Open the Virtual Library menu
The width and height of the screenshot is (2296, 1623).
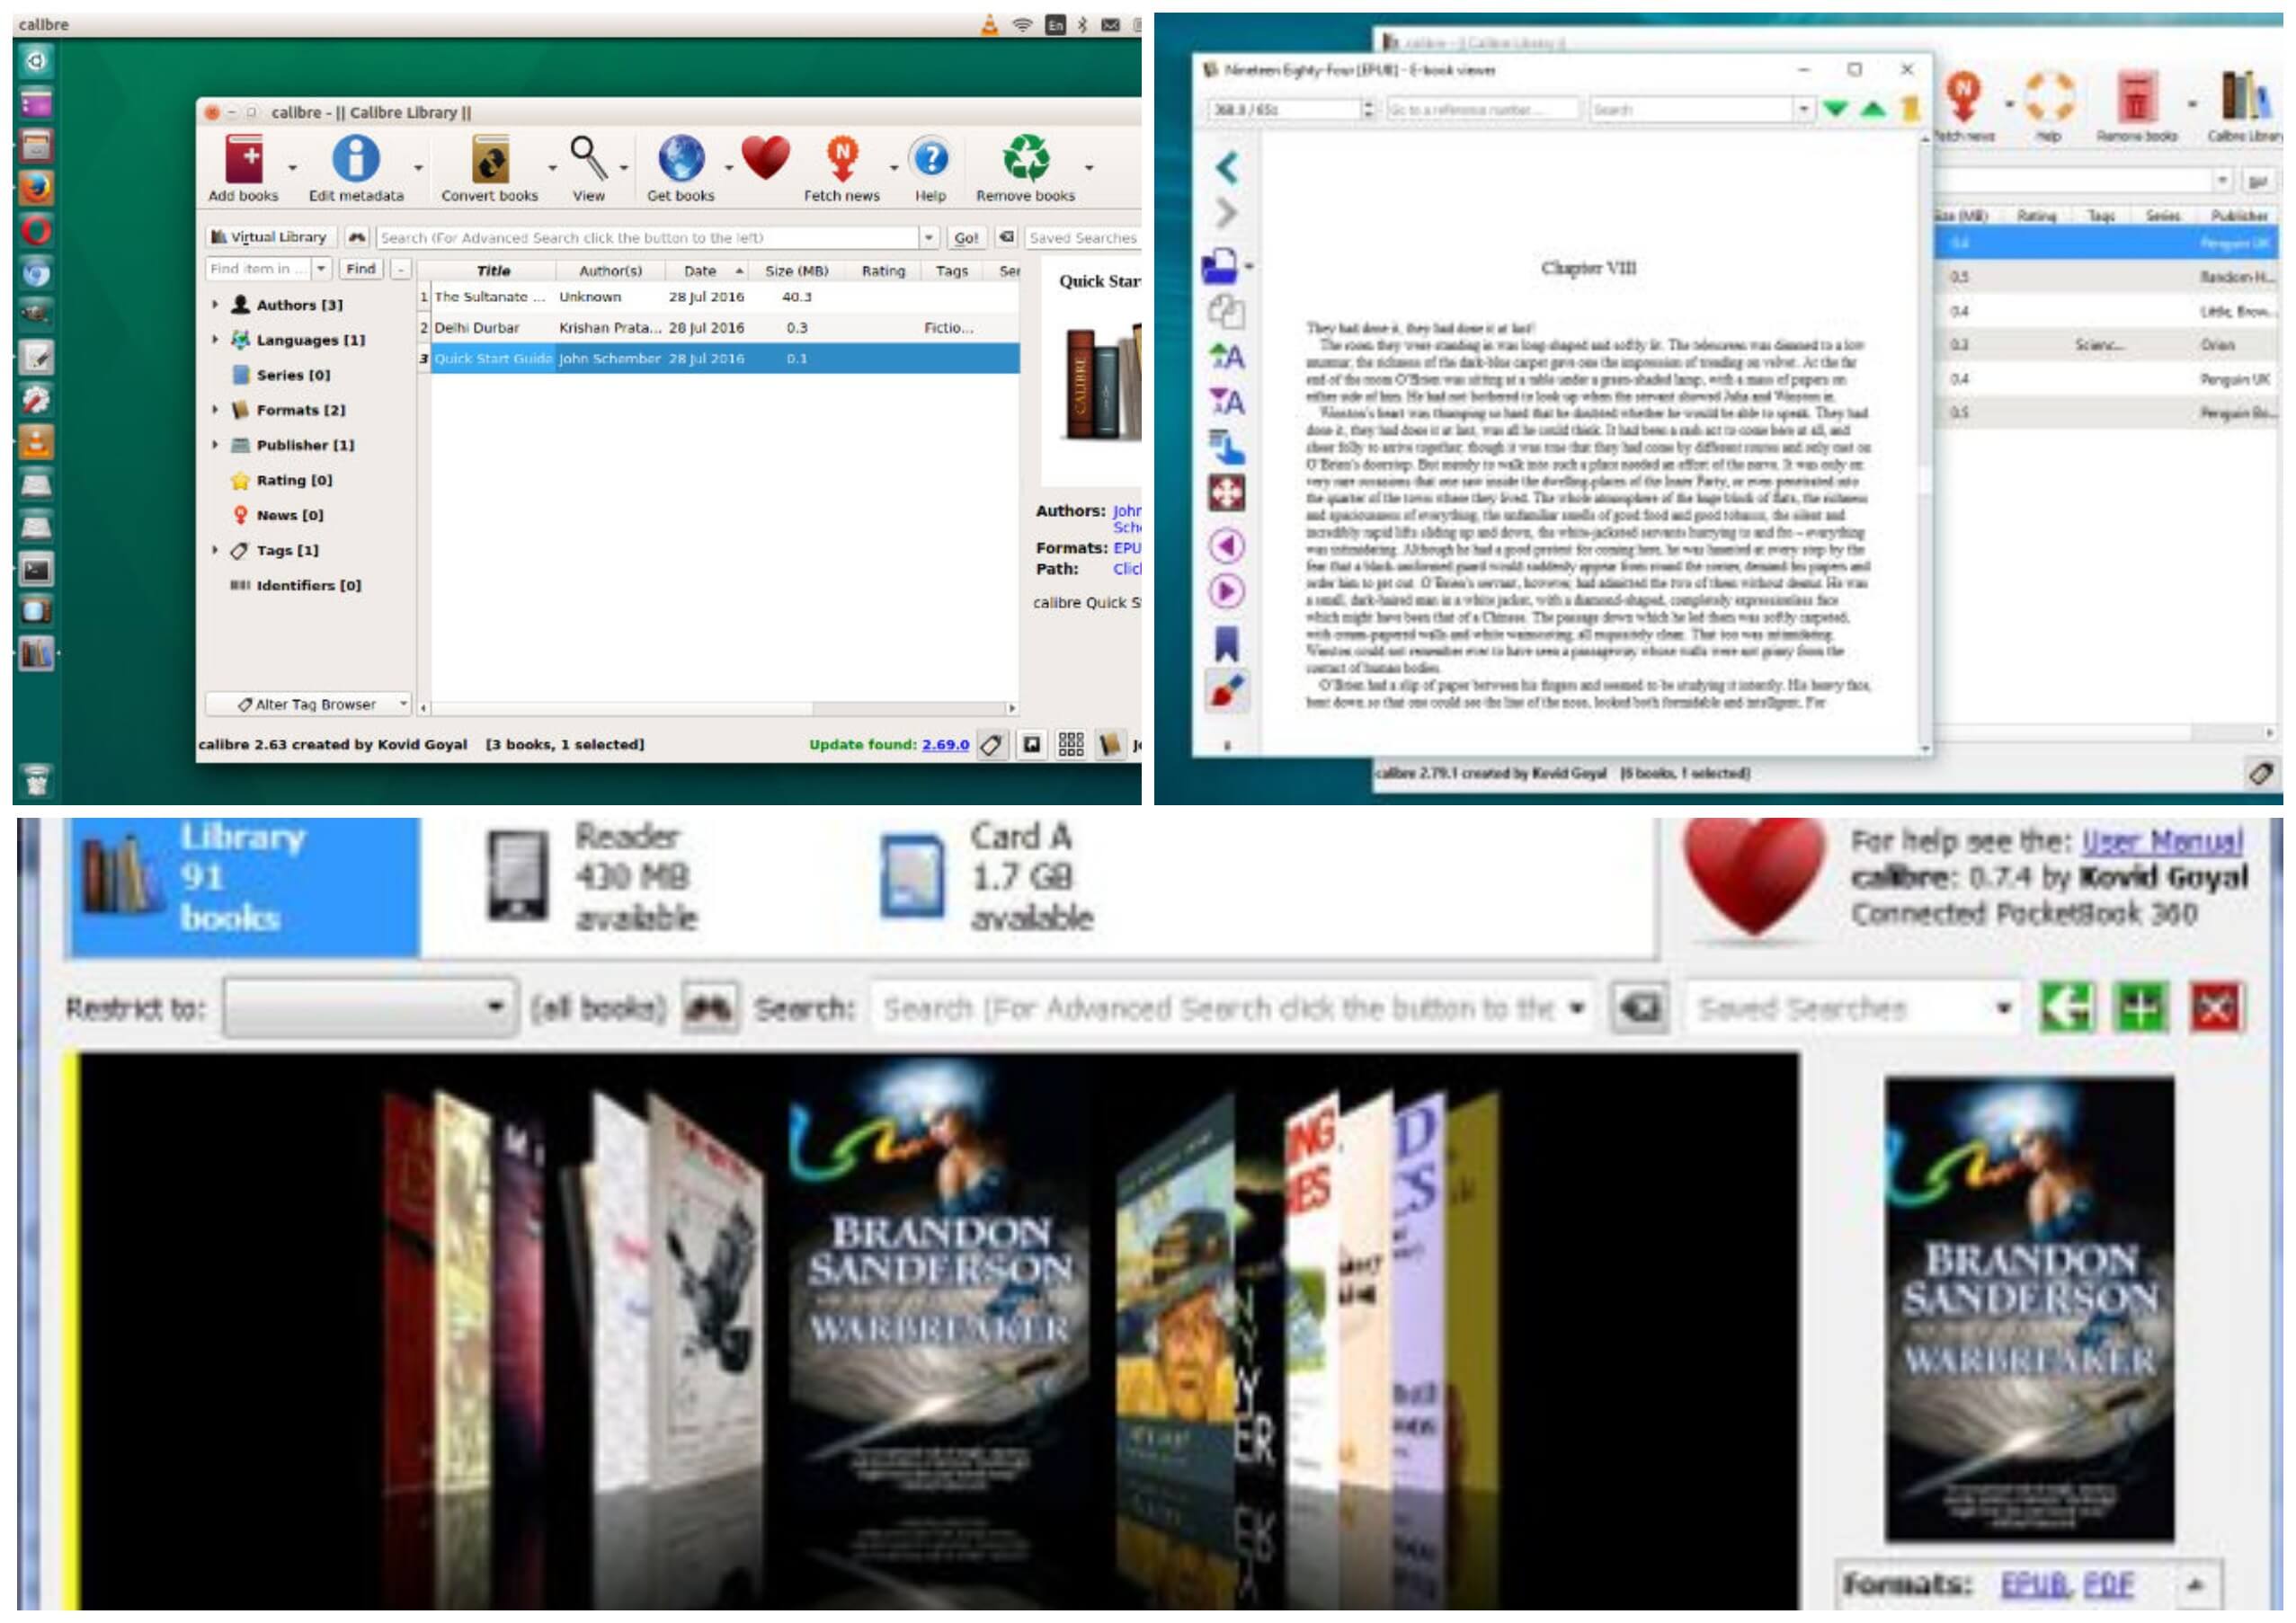click(x=270, y=237)
